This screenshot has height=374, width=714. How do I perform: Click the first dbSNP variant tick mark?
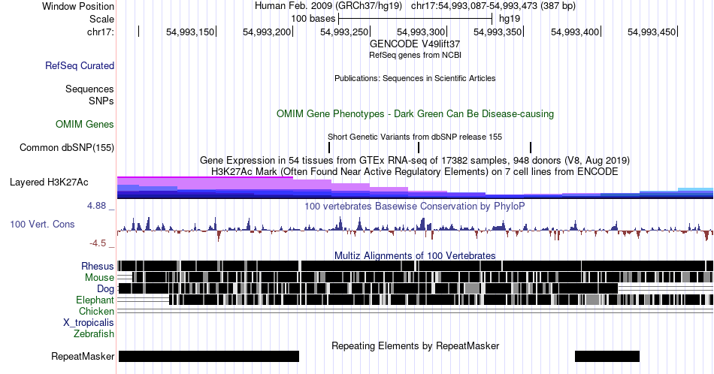329,147
